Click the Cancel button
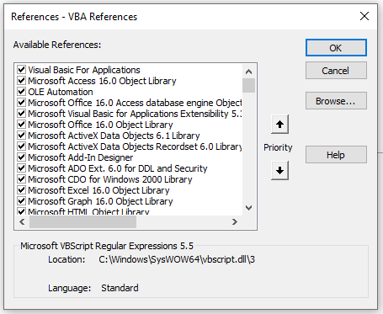 pyautogui.click(x=336, y=71)
